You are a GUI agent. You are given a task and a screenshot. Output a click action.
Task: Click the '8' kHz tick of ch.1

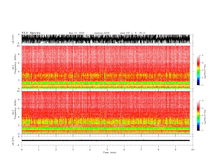[x=19, y=54]
